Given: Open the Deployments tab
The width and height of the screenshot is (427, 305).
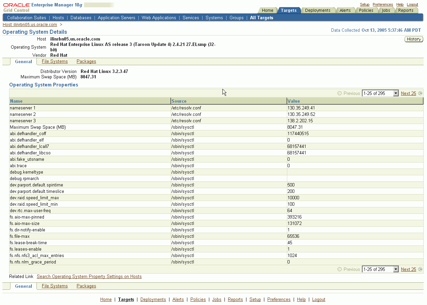Looking at the screenshot, I should pos(318,10).
